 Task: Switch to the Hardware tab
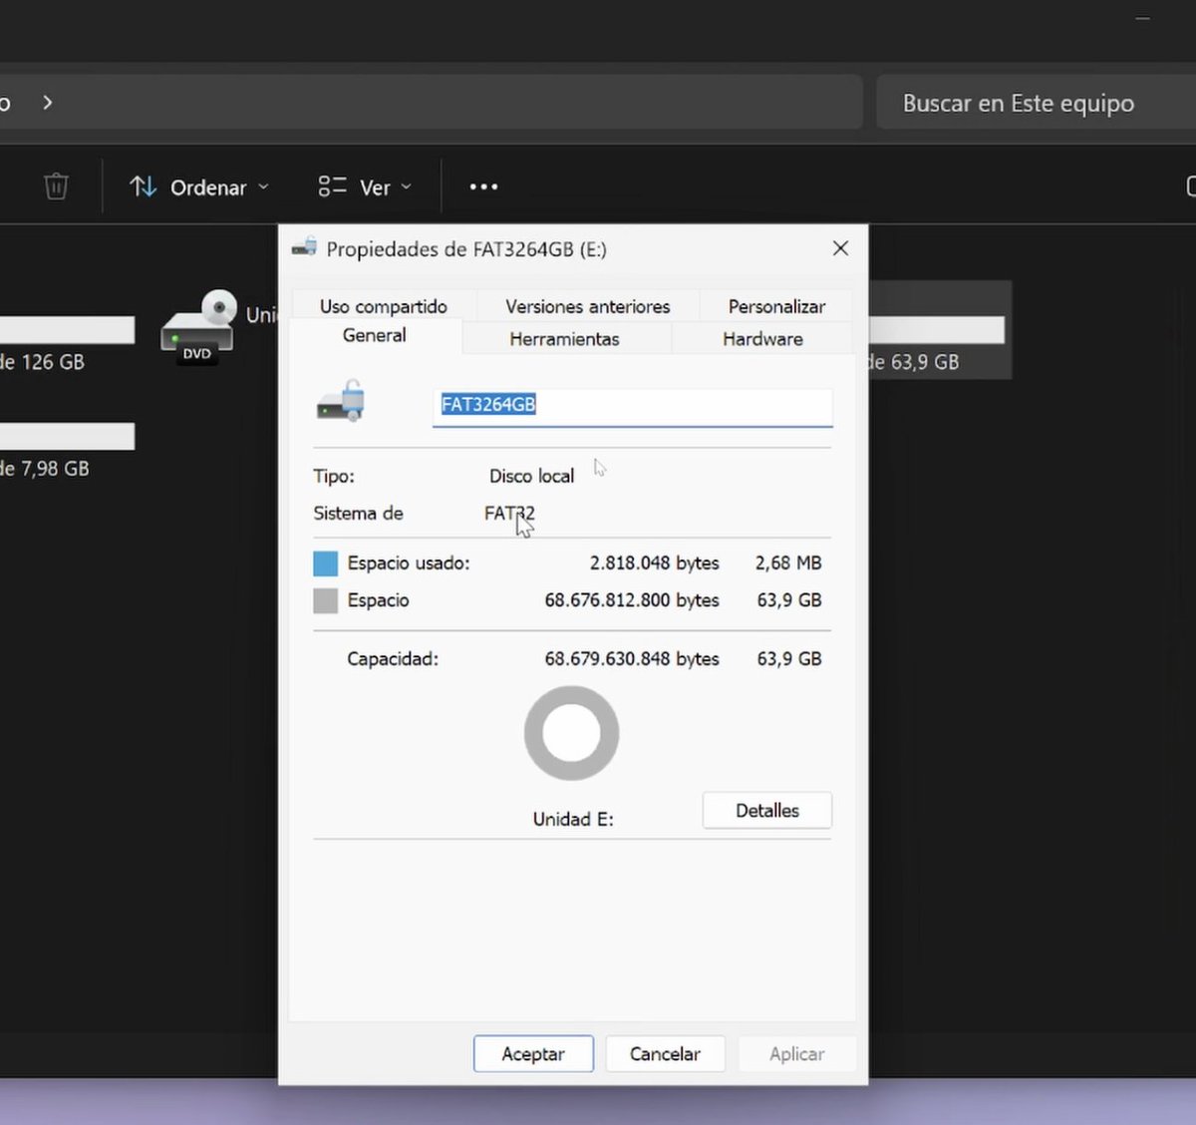coord(762,338)
